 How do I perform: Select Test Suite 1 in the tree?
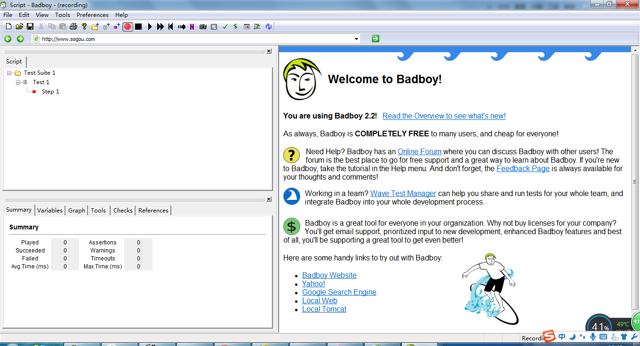(40, 73)
